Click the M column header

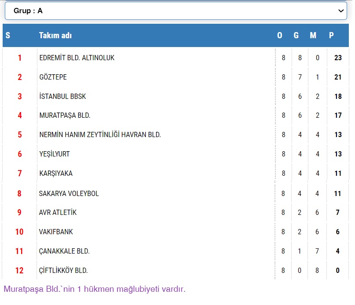click(313, 35)
